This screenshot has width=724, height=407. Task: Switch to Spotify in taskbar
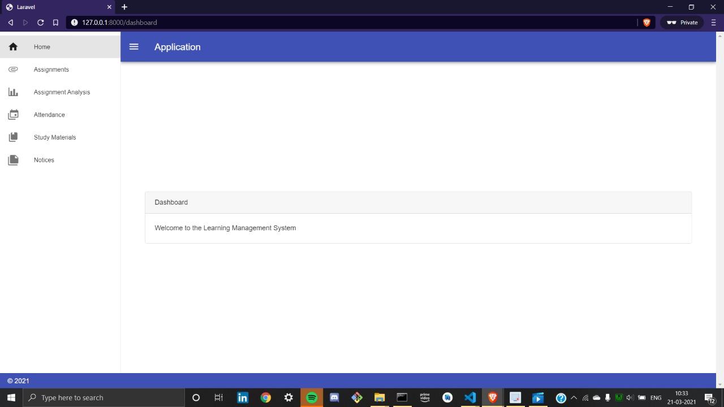[x=312, y=397]
